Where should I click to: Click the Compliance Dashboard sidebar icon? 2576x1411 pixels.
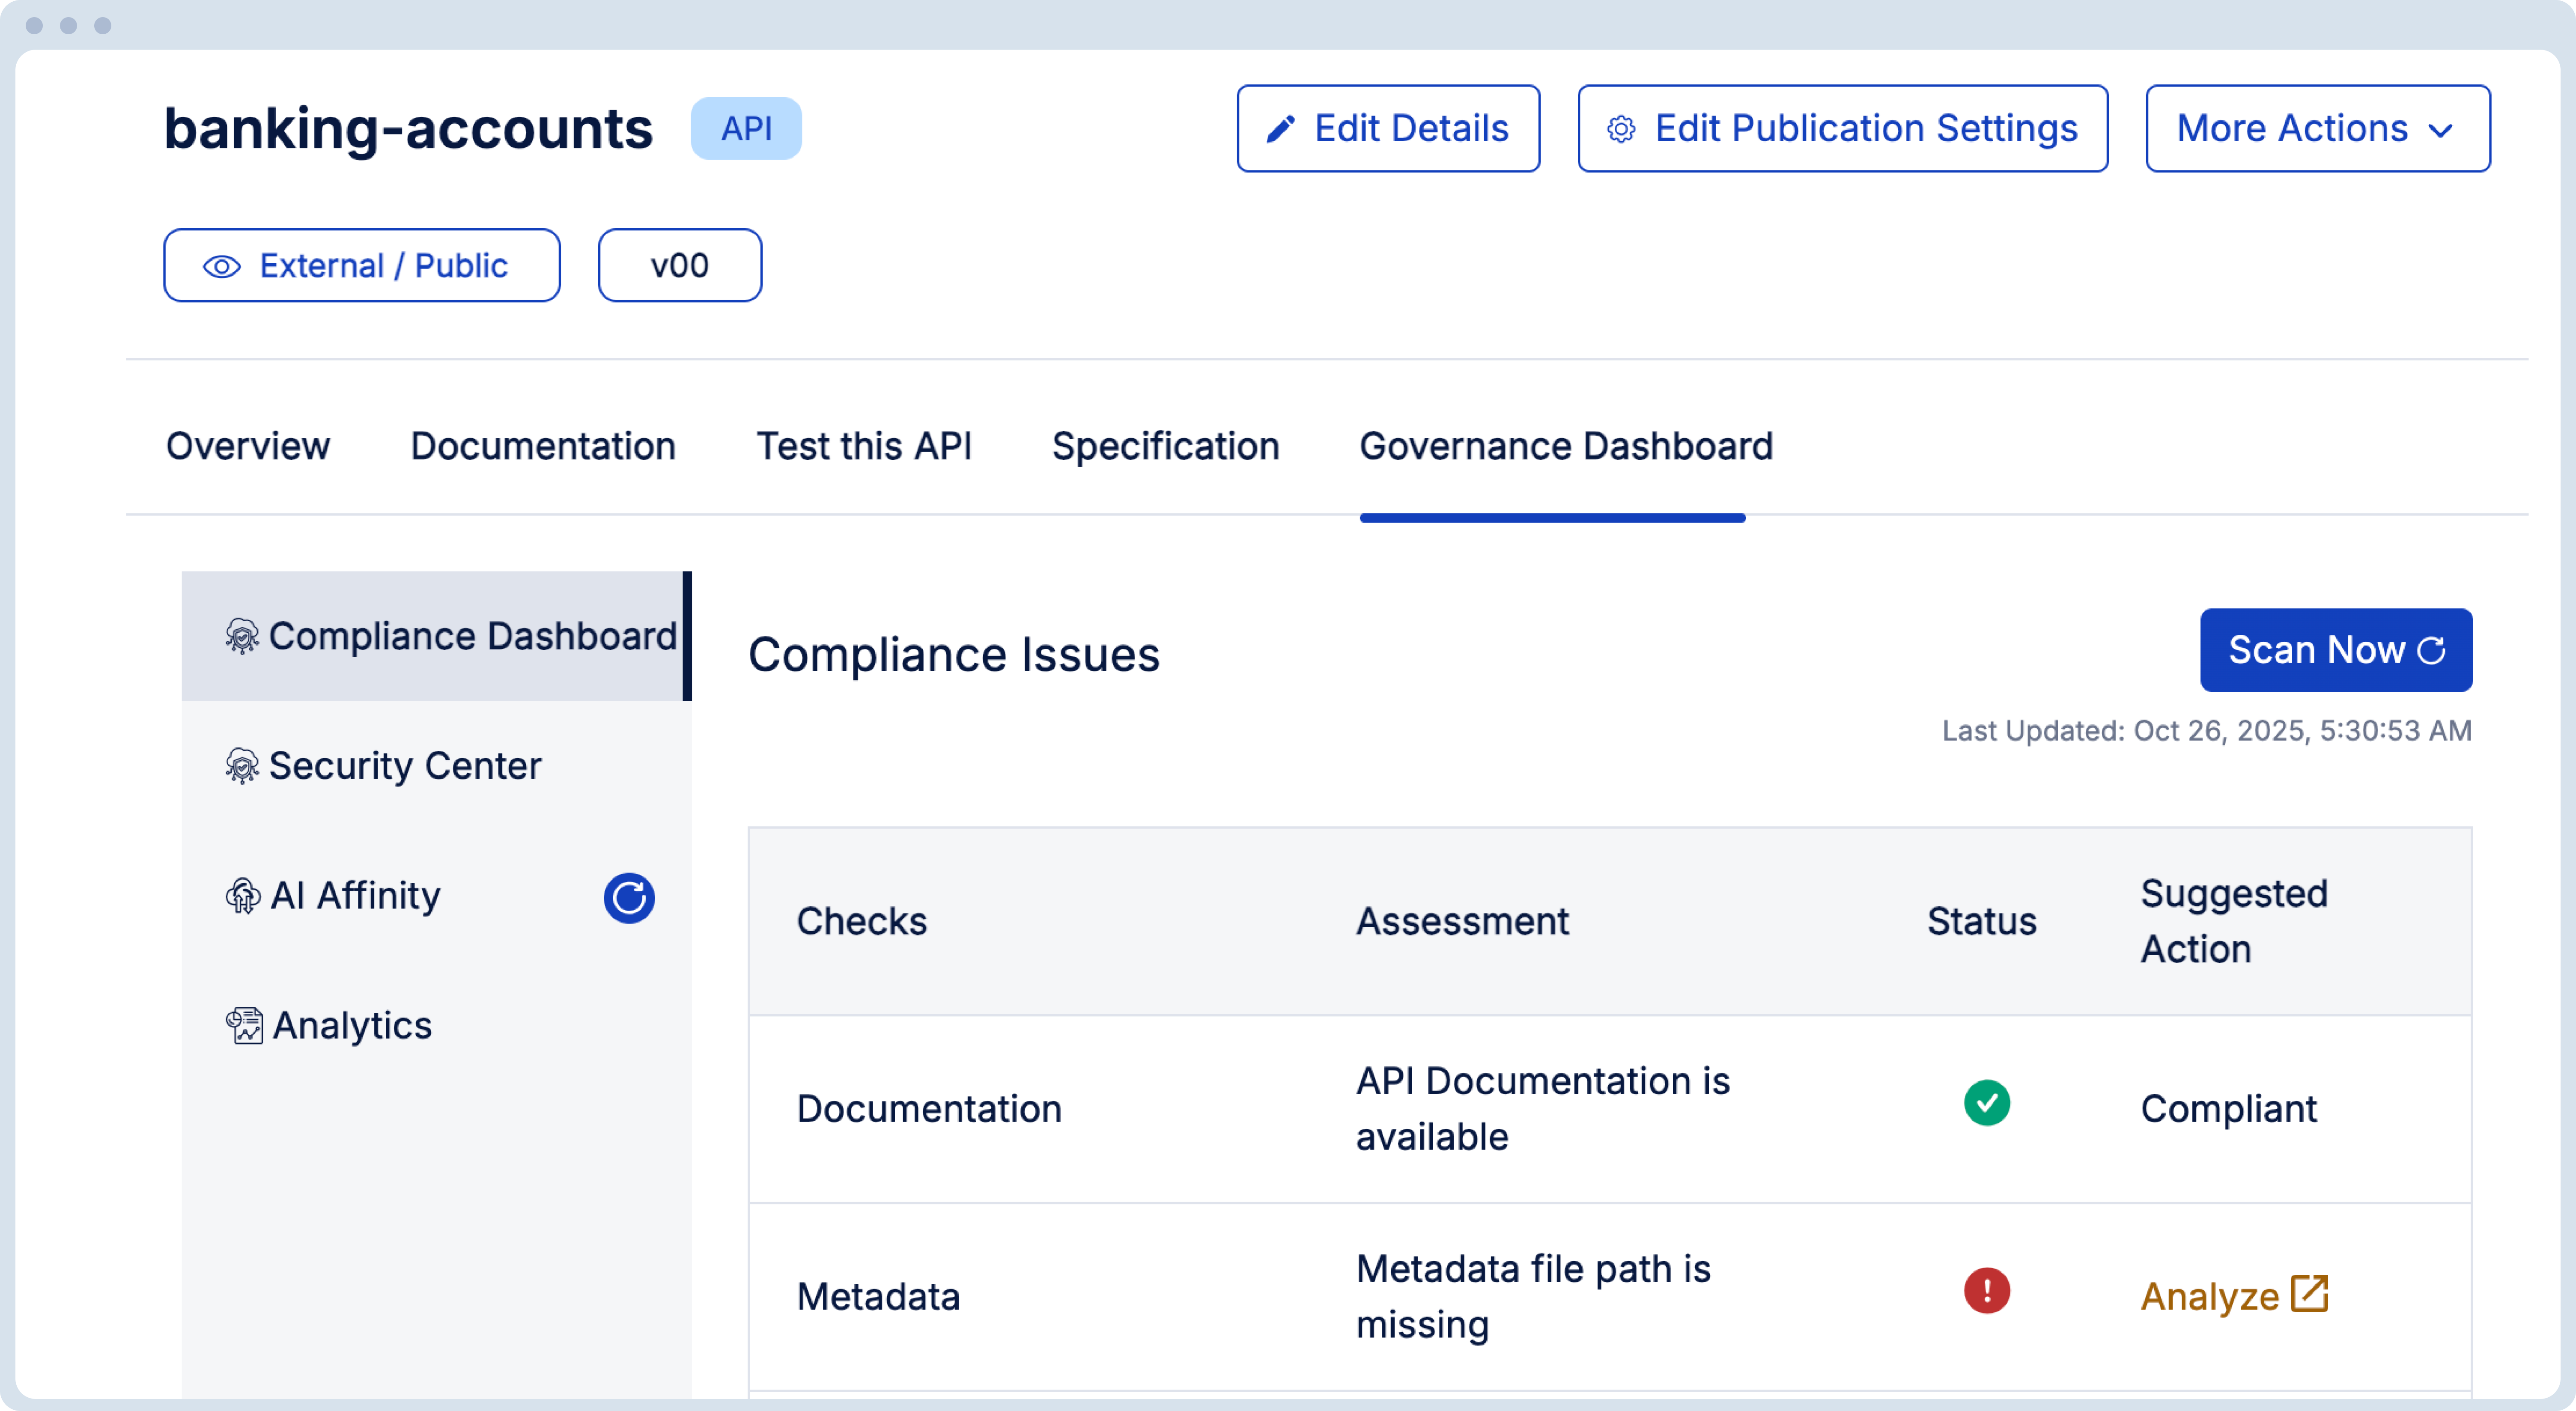click(x=242, y=636)
